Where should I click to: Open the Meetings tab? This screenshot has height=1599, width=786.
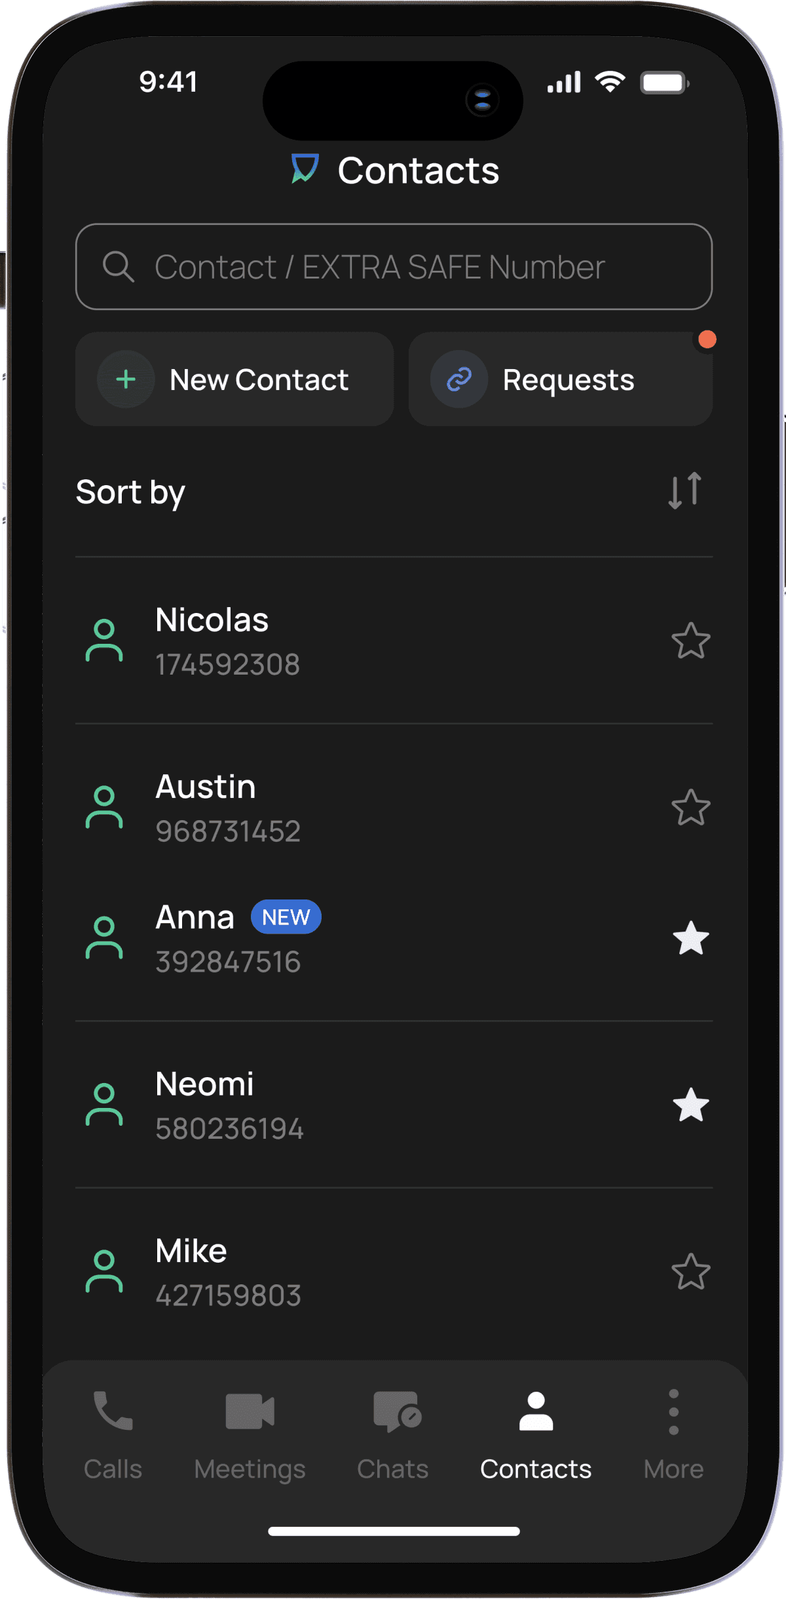[x=250, y=1434]
